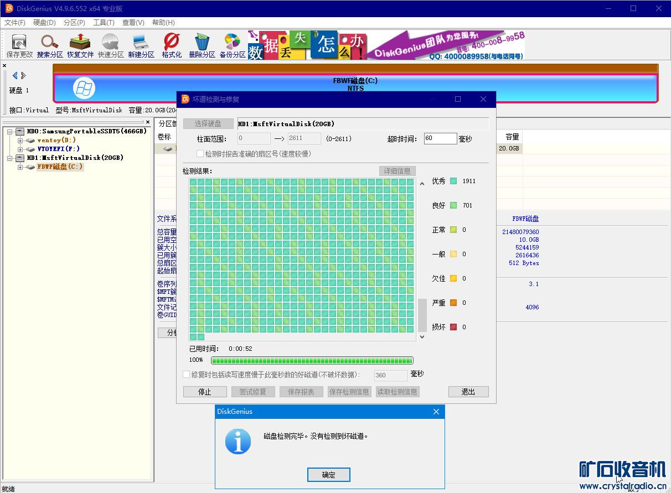Click the 严重 orange color swatch
671x493 pixels.
pos(453,303)
